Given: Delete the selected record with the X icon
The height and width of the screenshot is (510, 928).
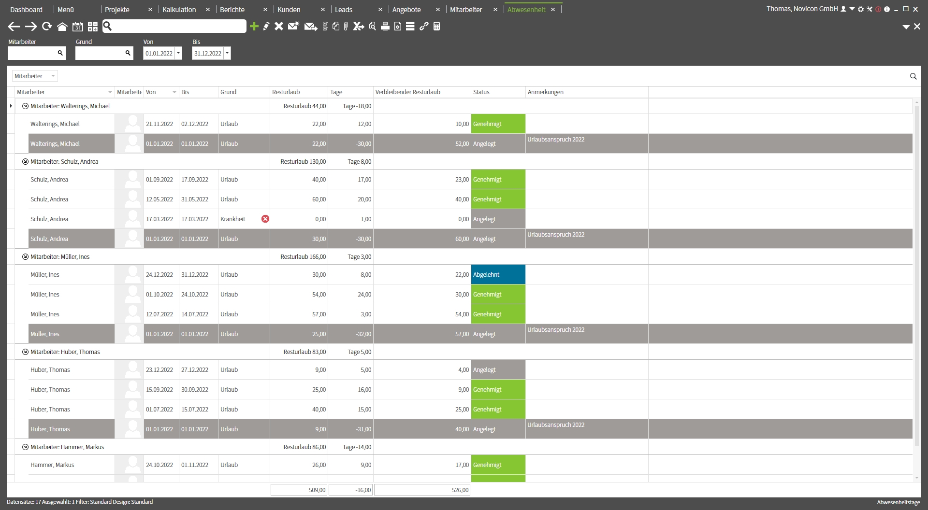Looking at the screenshot, I should pyautogui.click(x=279, y=26).
